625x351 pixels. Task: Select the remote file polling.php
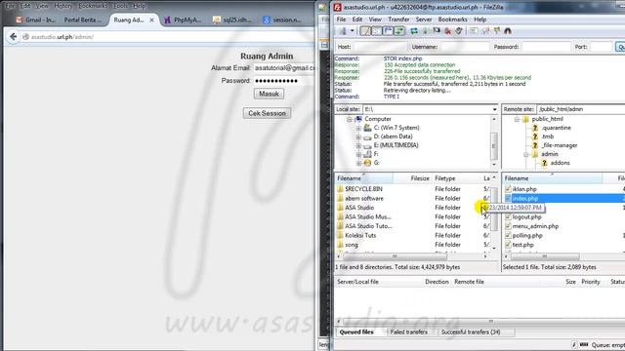tap(527, 236)
